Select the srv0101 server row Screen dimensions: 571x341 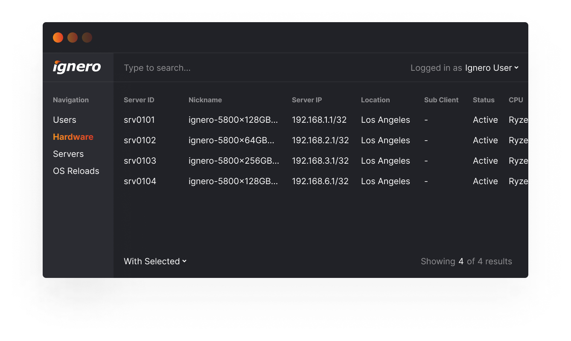[139, 120]
